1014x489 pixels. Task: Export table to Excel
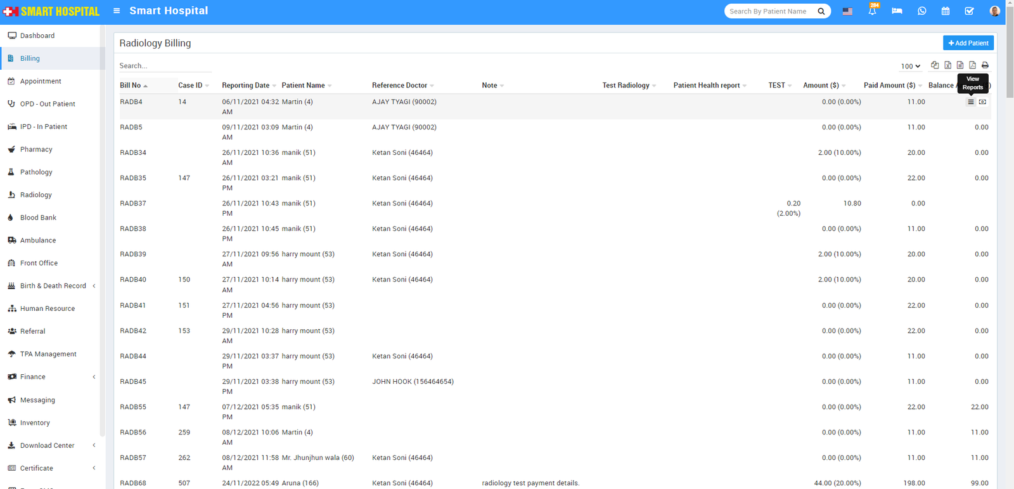click(947, 65)
